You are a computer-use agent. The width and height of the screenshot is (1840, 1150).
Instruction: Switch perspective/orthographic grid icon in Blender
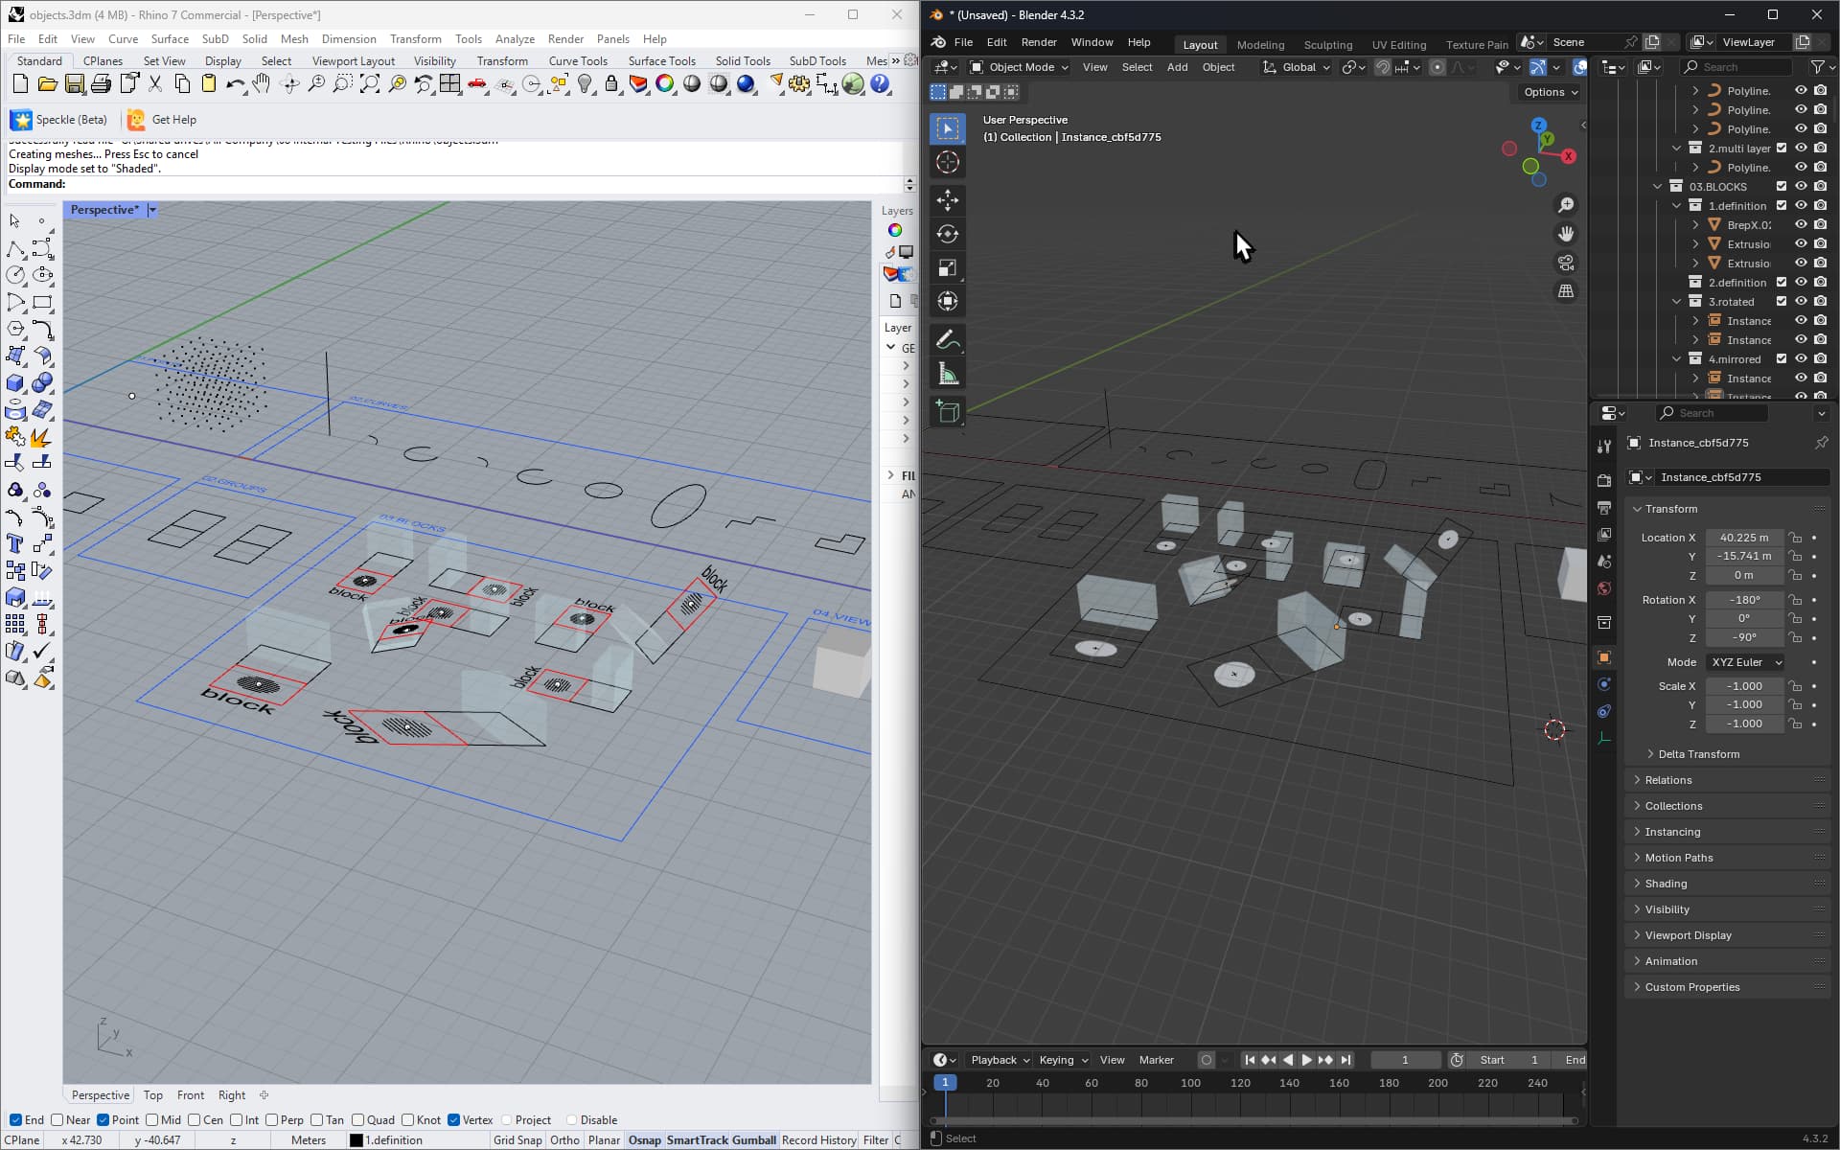(1566, 291)
